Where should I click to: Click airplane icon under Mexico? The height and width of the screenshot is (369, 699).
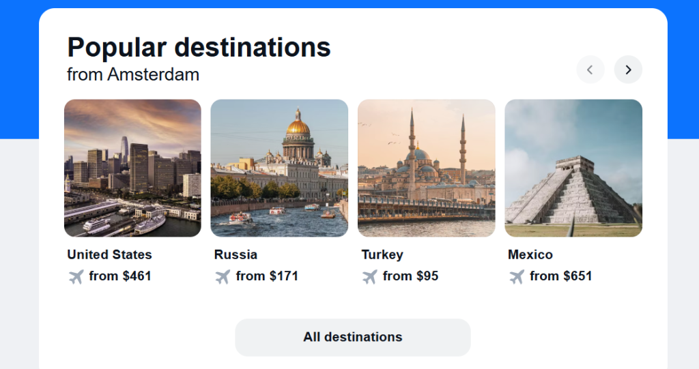coord(517,277)
